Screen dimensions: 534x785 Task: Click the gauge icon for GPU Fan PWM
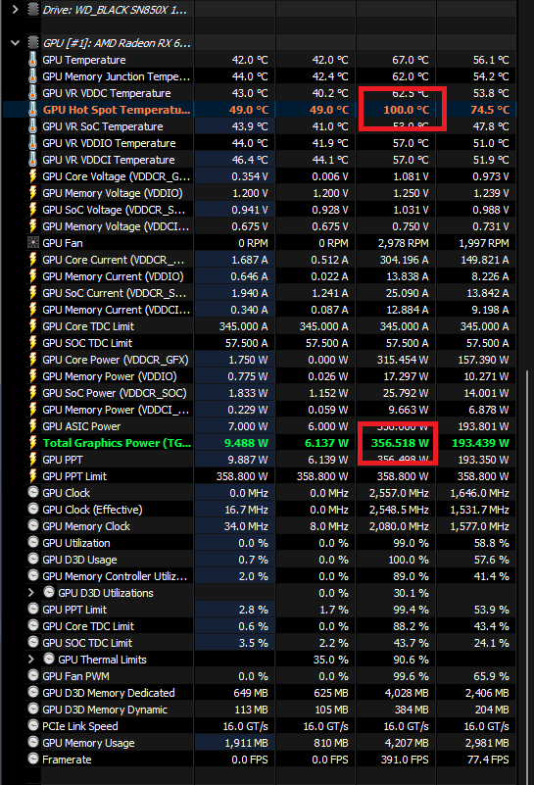click(x=33, y=676)
